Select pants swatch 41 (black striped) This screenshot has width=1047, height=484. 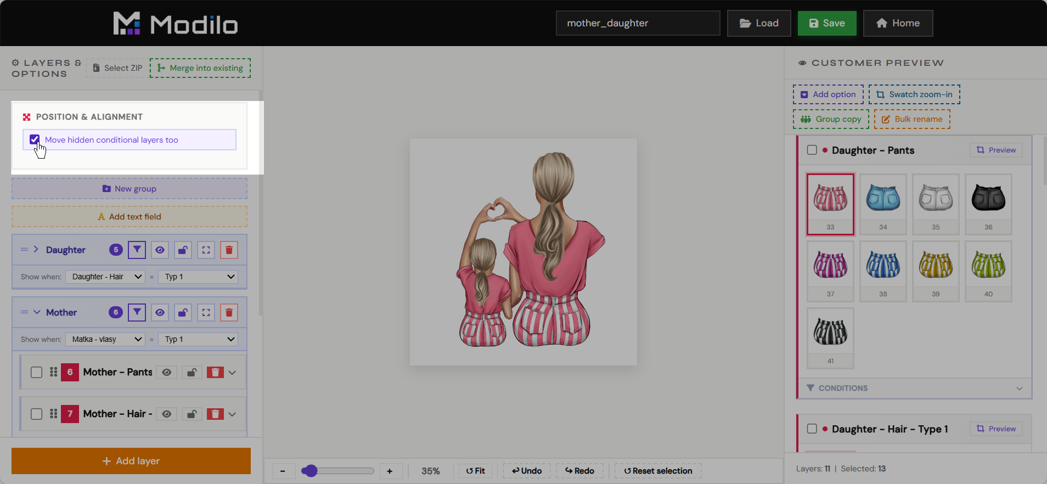tap(830, 338)
